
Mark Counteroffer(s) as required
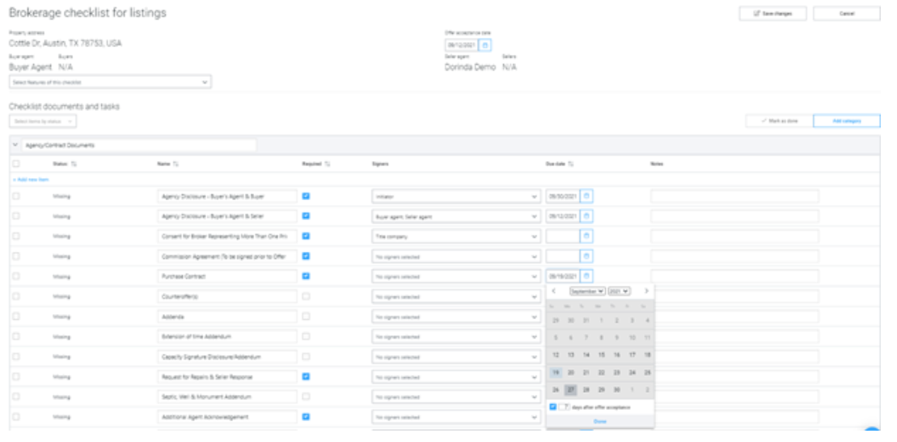[306, 295]
